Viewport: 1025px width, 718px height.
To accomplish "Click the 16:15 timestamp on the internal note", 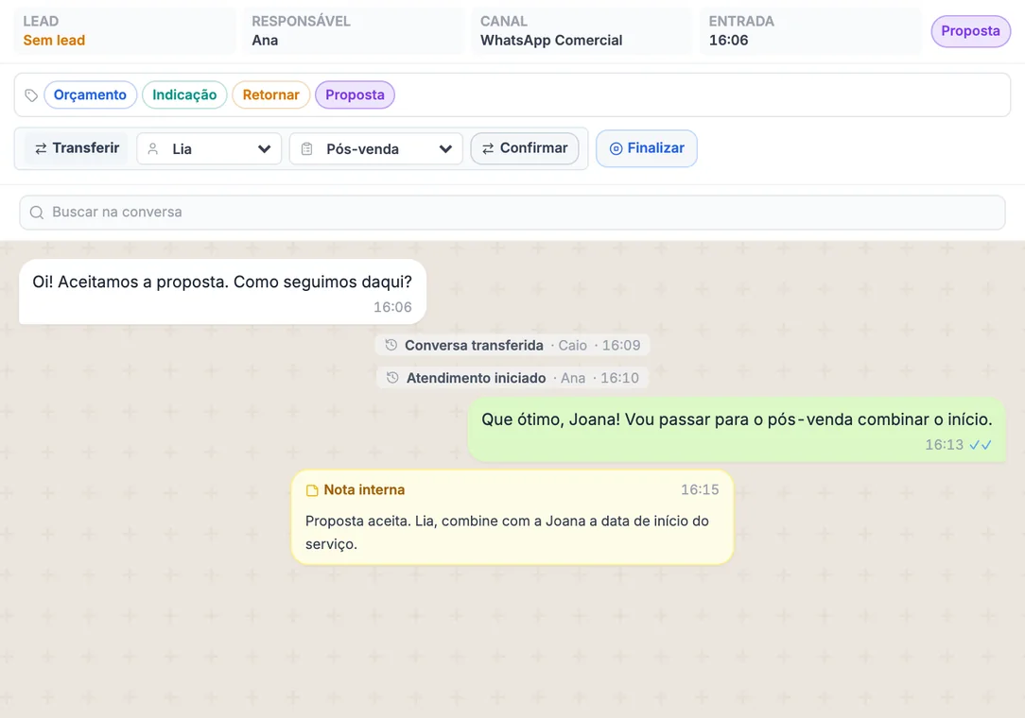I will (x=700, y=490).
